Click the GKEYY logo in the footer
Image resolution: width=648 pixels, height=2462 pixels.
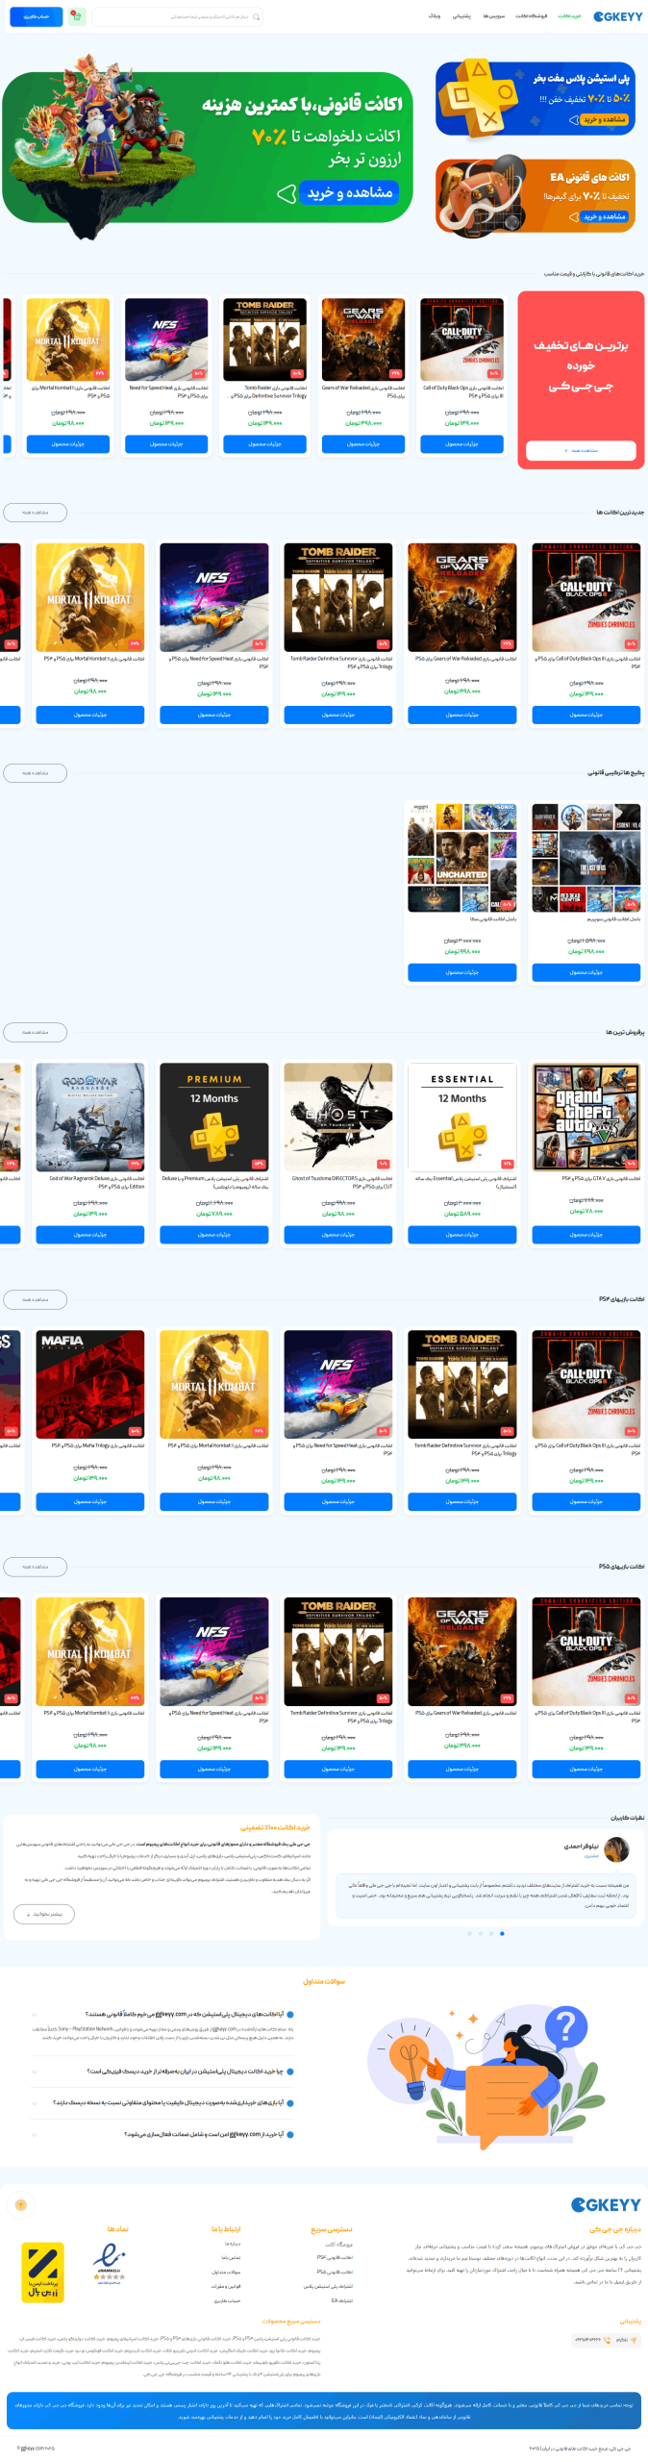point(606,2204)
